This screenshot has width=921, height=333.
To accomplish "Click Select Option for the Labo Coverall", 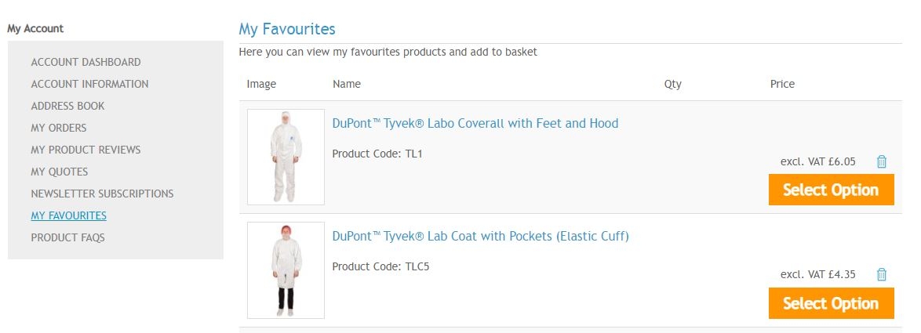I will 831,190.
